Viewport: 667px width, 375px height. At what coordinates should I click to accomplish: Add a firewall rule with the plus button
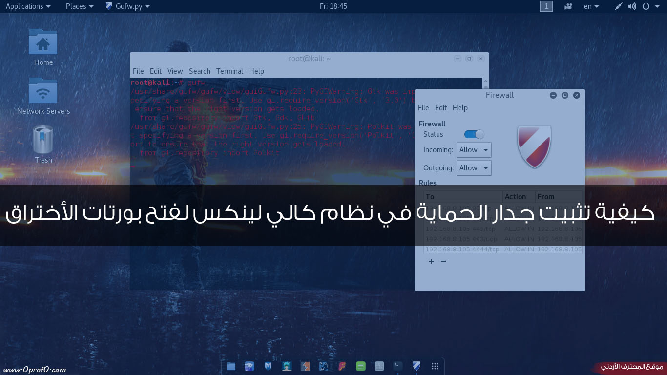click(431, 261)
